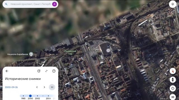Click the Рощинский сад map label

pos(70,52)
